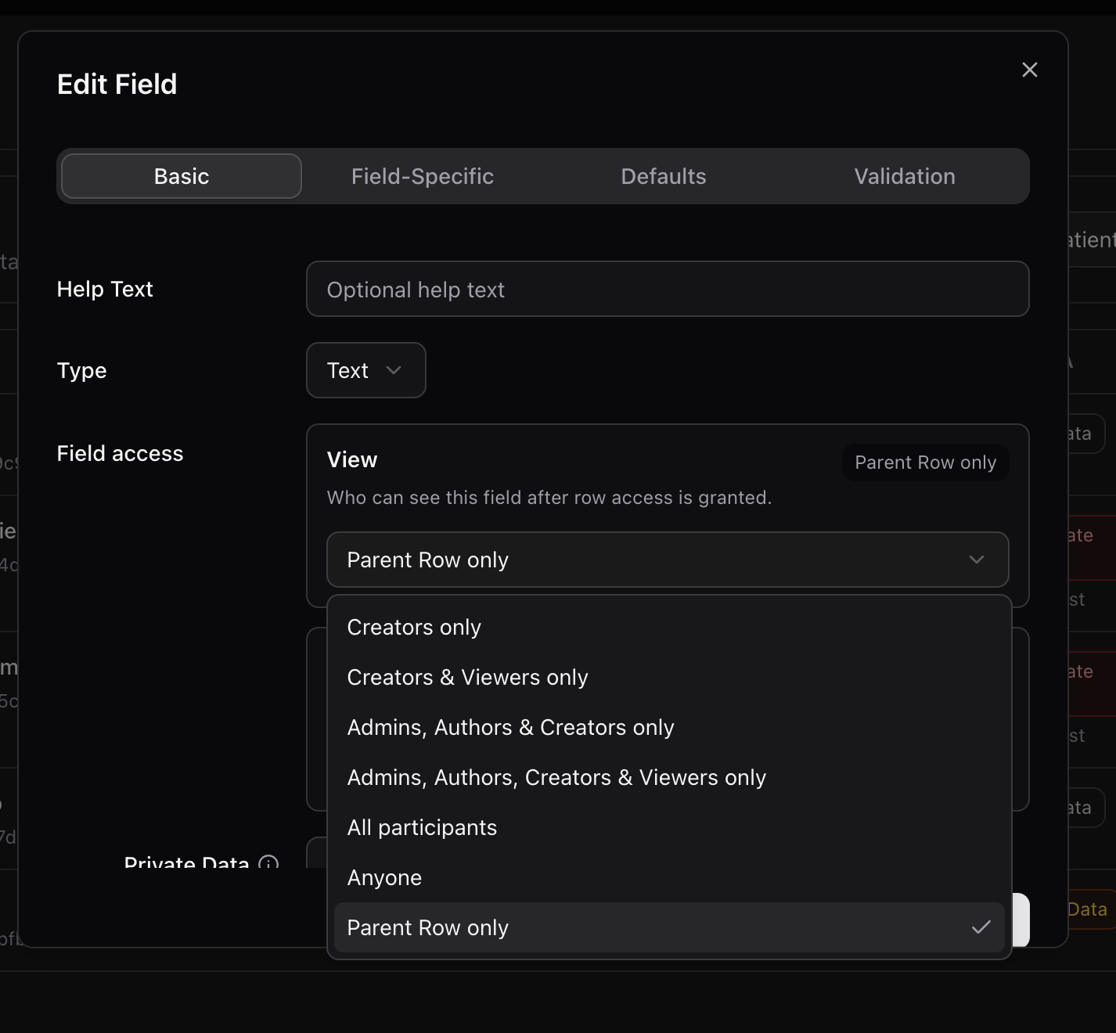Screen dimensions: 1116x1033
Task: Collapse the View access dropdown
Action: coord(668,560)
